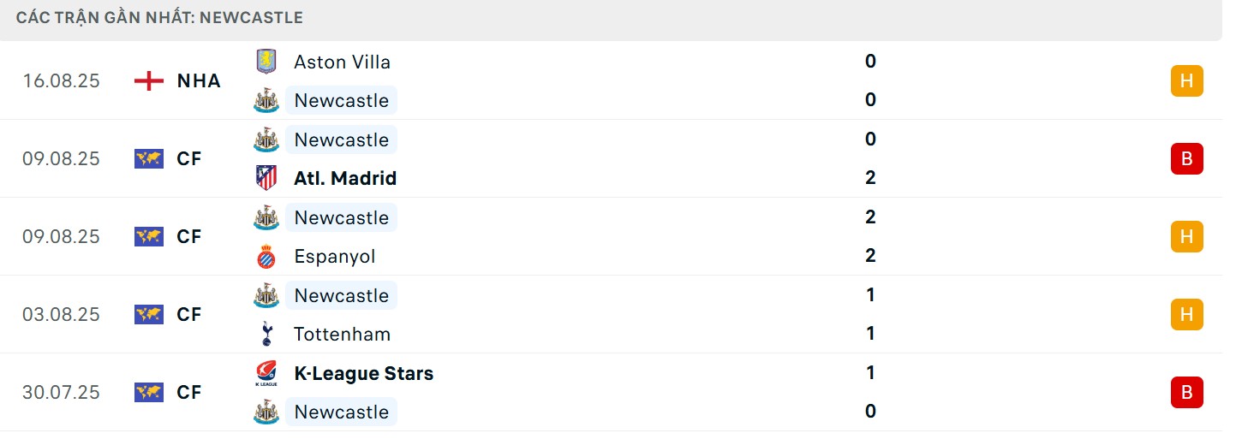Open the Atl. Madrid team link
Screen dimensions: 1242x445
345,178
